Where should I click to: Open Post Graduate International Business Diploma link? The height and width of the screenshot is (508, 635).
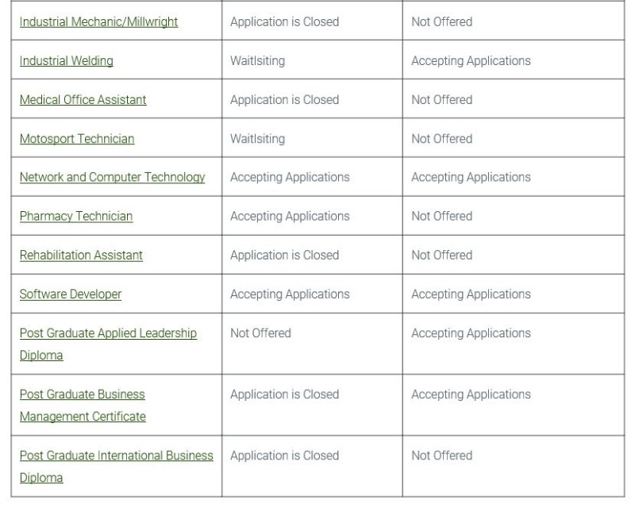tap(116, 466)
